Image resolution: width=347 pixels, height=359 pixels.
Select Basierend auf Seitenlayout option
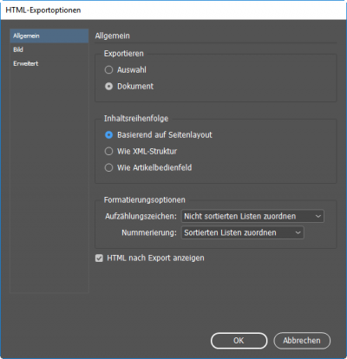click(108, 134)
